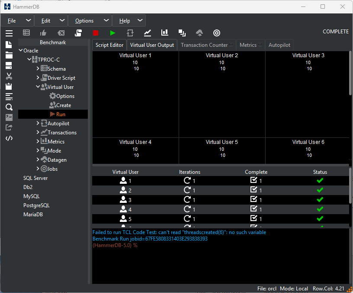Expand the Metrics tree node

point(38,141)
